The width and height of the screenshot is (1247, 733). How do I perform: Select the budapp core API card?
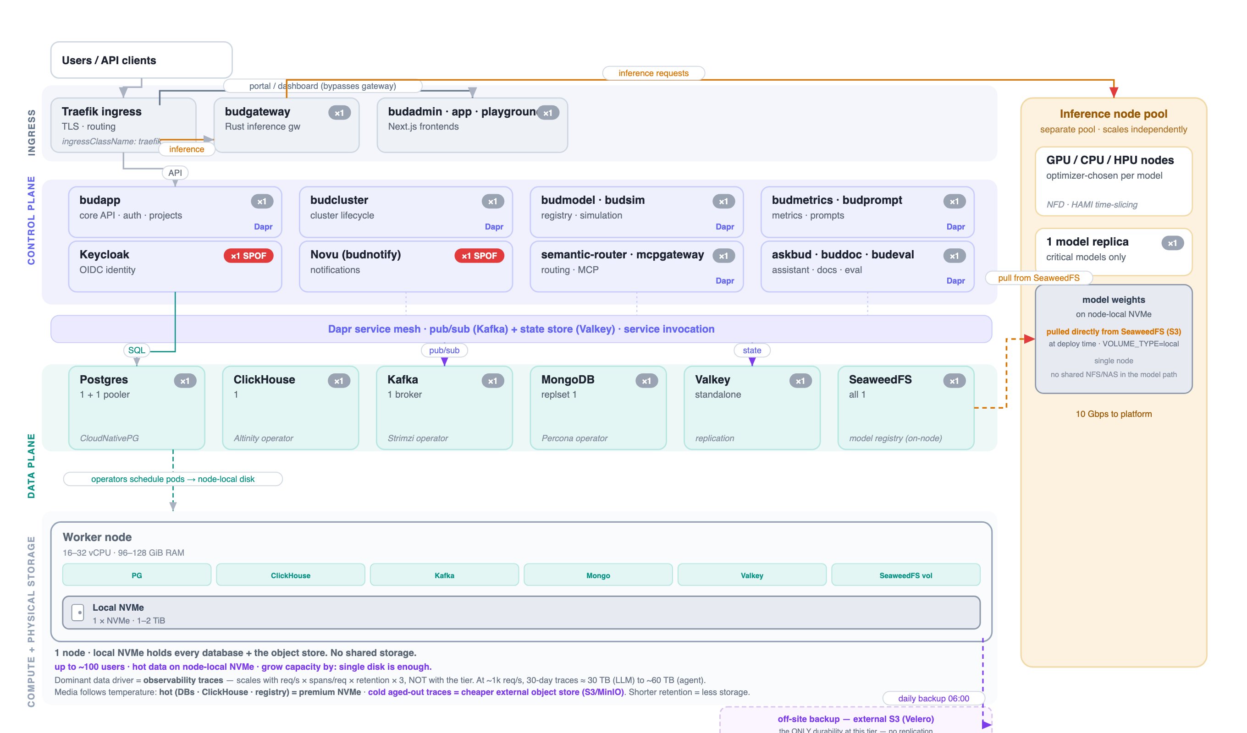(x=175, y=212)
